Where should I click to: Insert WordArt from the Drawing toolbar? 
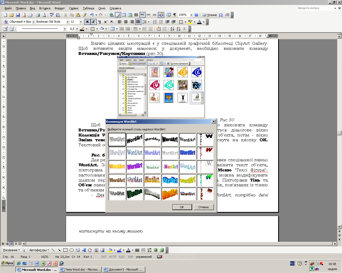[84, 250]
